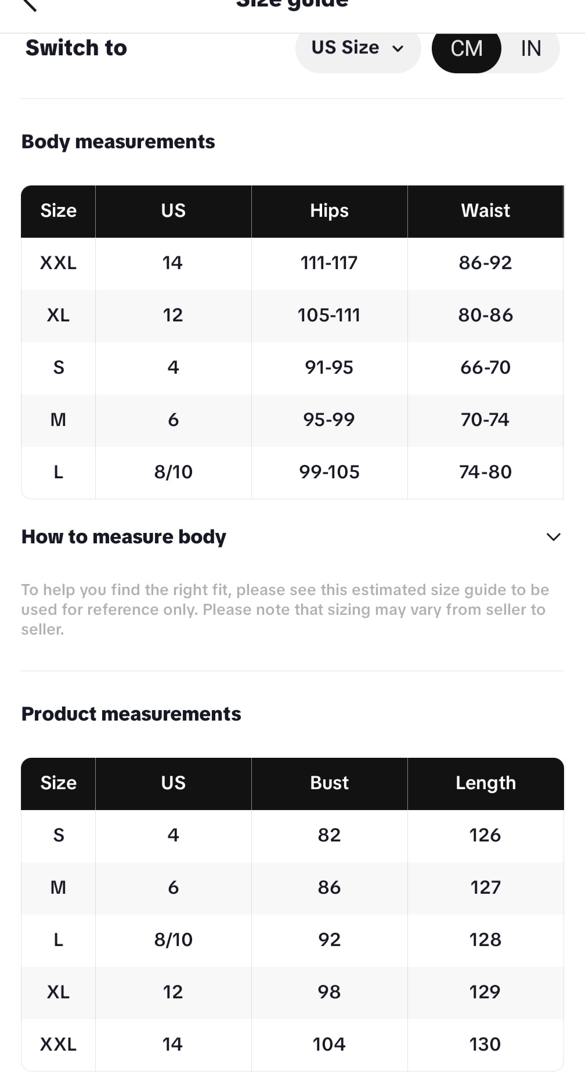
Task: Switch units to CM
Action: (x=467, y=48)
